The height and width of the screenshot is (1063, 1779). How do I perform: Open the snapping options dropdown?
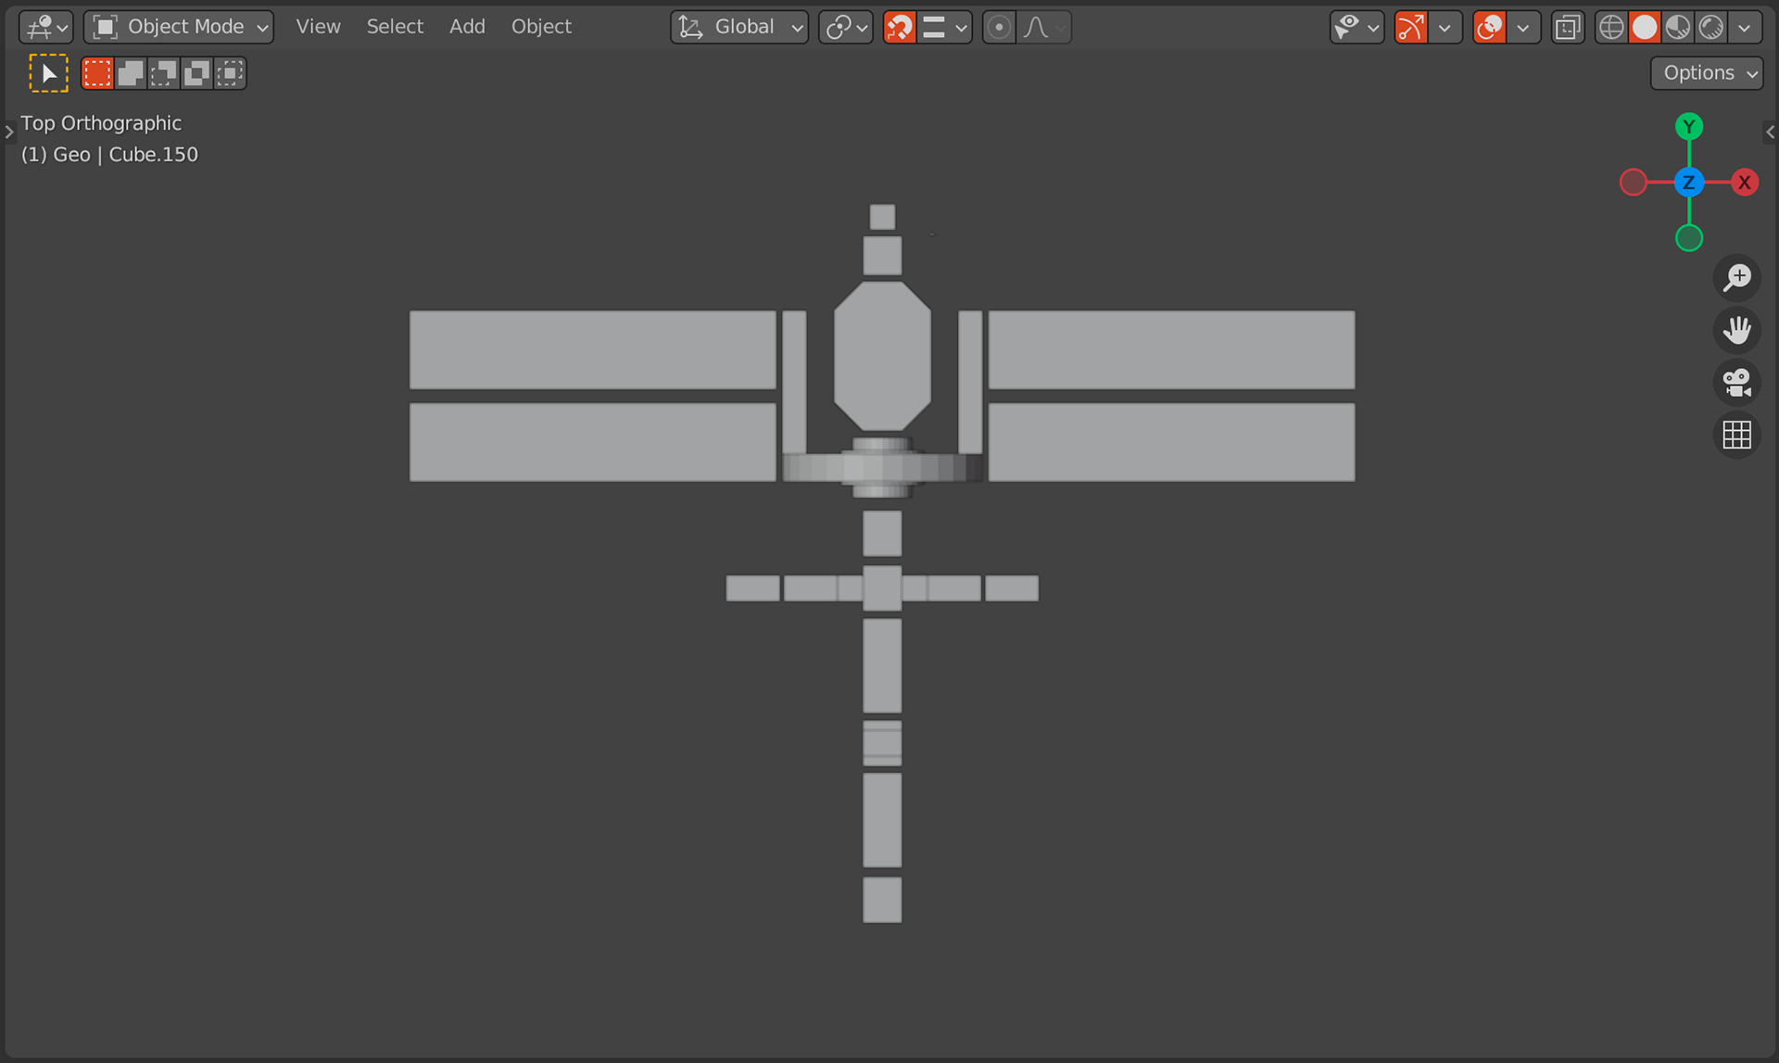(945, 27)
